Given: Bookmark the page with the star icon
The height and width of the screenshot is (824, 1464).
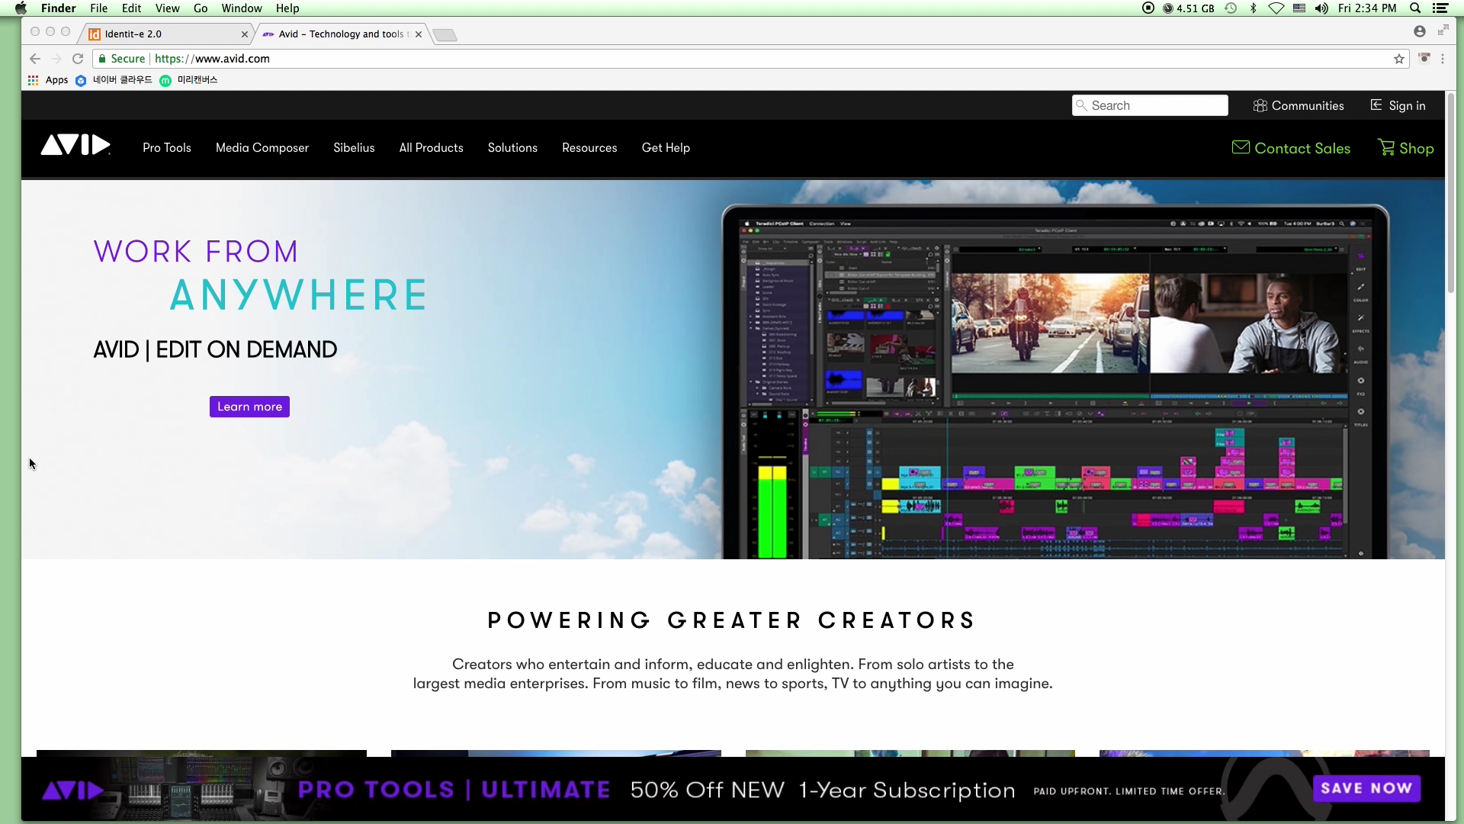Looking at the screenshot, I should click(1399, 59).
